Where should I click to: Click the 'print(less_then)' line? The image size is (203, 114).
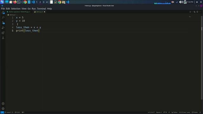point(28,31)
